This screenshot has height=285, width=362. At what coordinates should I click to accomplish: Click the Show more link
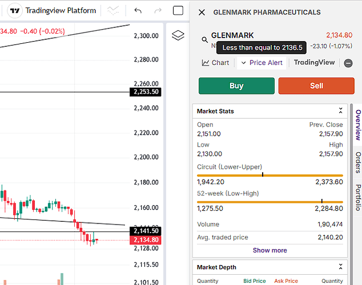point(270,250)
